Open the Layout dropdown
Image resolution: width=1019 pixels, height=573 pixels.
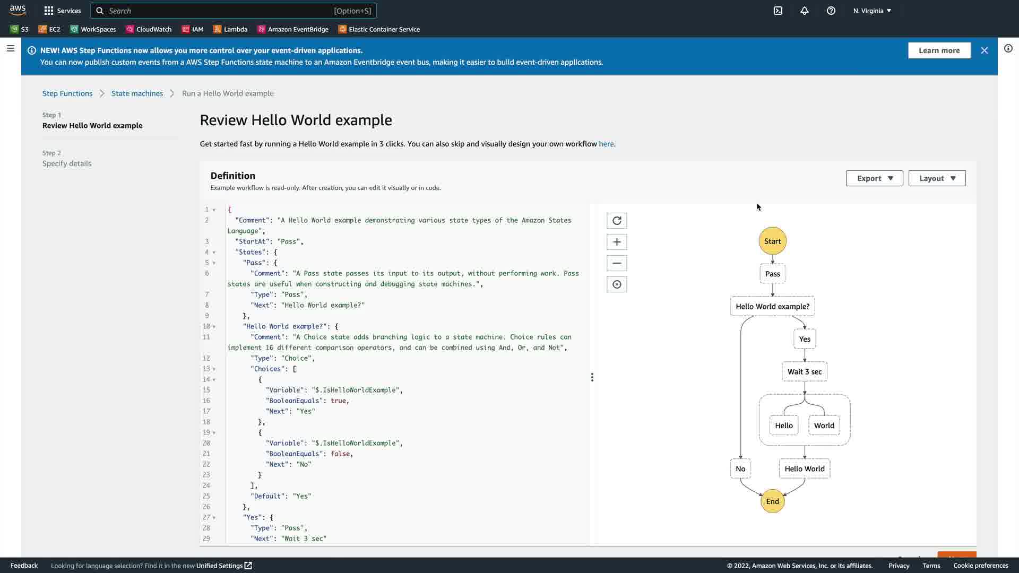pyautogui.click(x=937, y=178)
